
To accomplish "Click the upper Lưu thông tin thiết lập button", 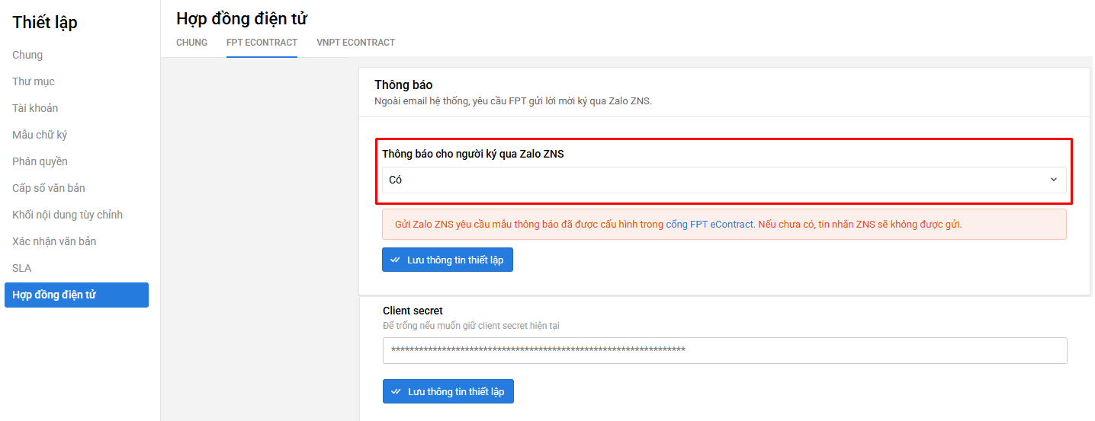I will (x=448, y=260).
